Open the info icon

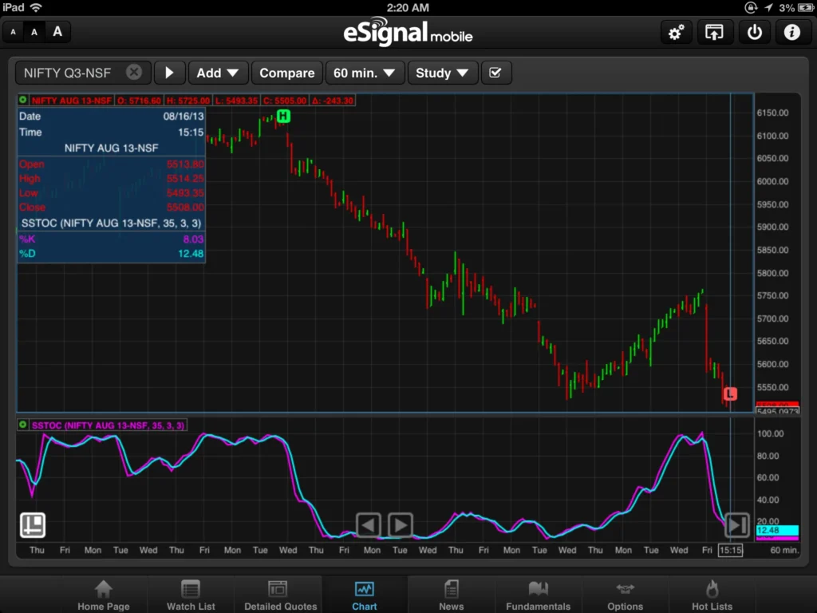pos(791,33)
